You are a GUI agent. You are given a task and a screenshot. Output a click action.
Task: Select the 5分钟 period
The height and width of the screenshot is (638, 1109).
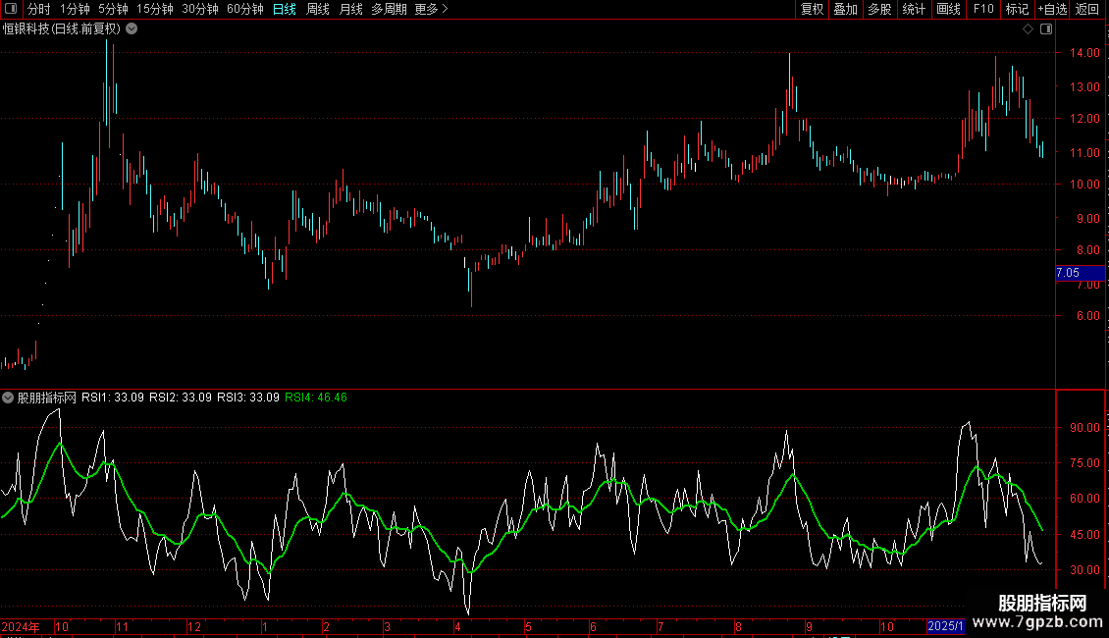tap(113, 9)
